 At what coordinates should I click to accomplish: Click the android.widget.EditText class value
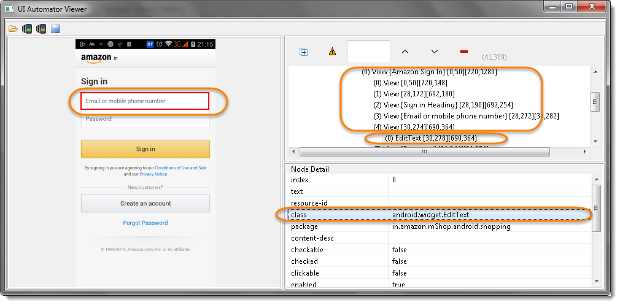click(430, 215)
